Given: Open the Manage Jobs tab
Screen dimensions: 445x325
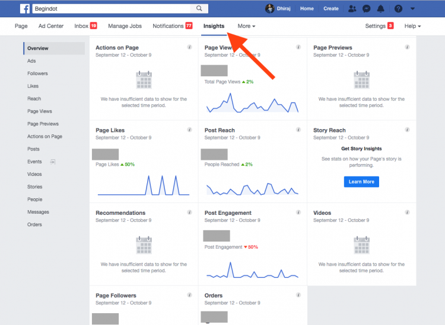Looking at the screenshot, I should coord(125,26).
